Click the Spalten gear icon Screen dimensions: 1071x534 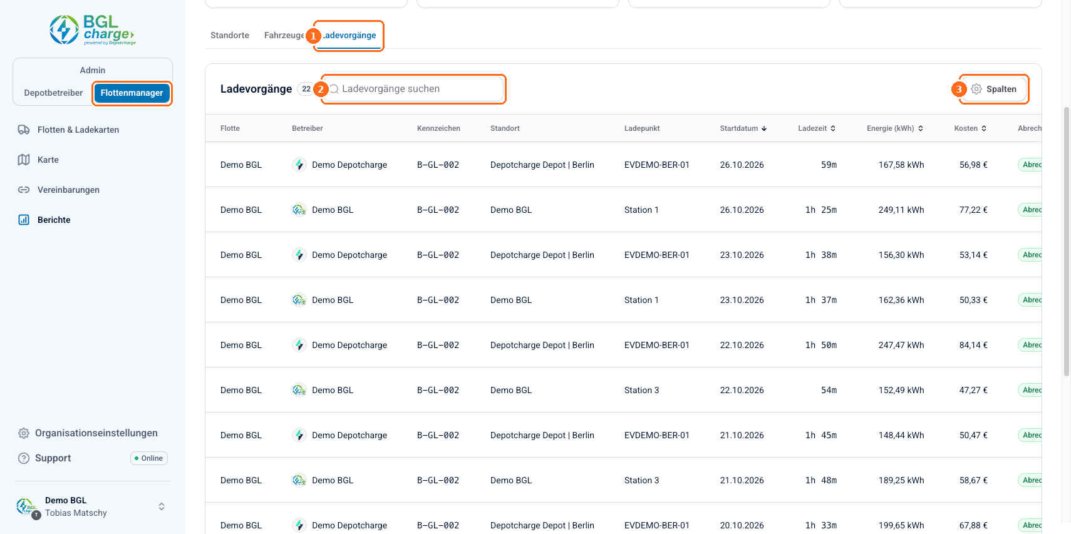[976, 89]
